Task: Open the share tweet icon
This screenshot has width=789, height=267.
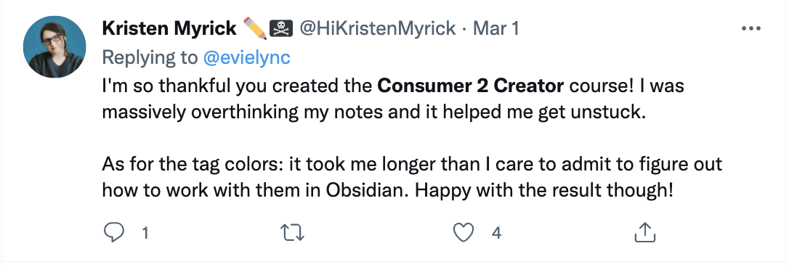Action: pyautogui.click(x=644, y=231)
